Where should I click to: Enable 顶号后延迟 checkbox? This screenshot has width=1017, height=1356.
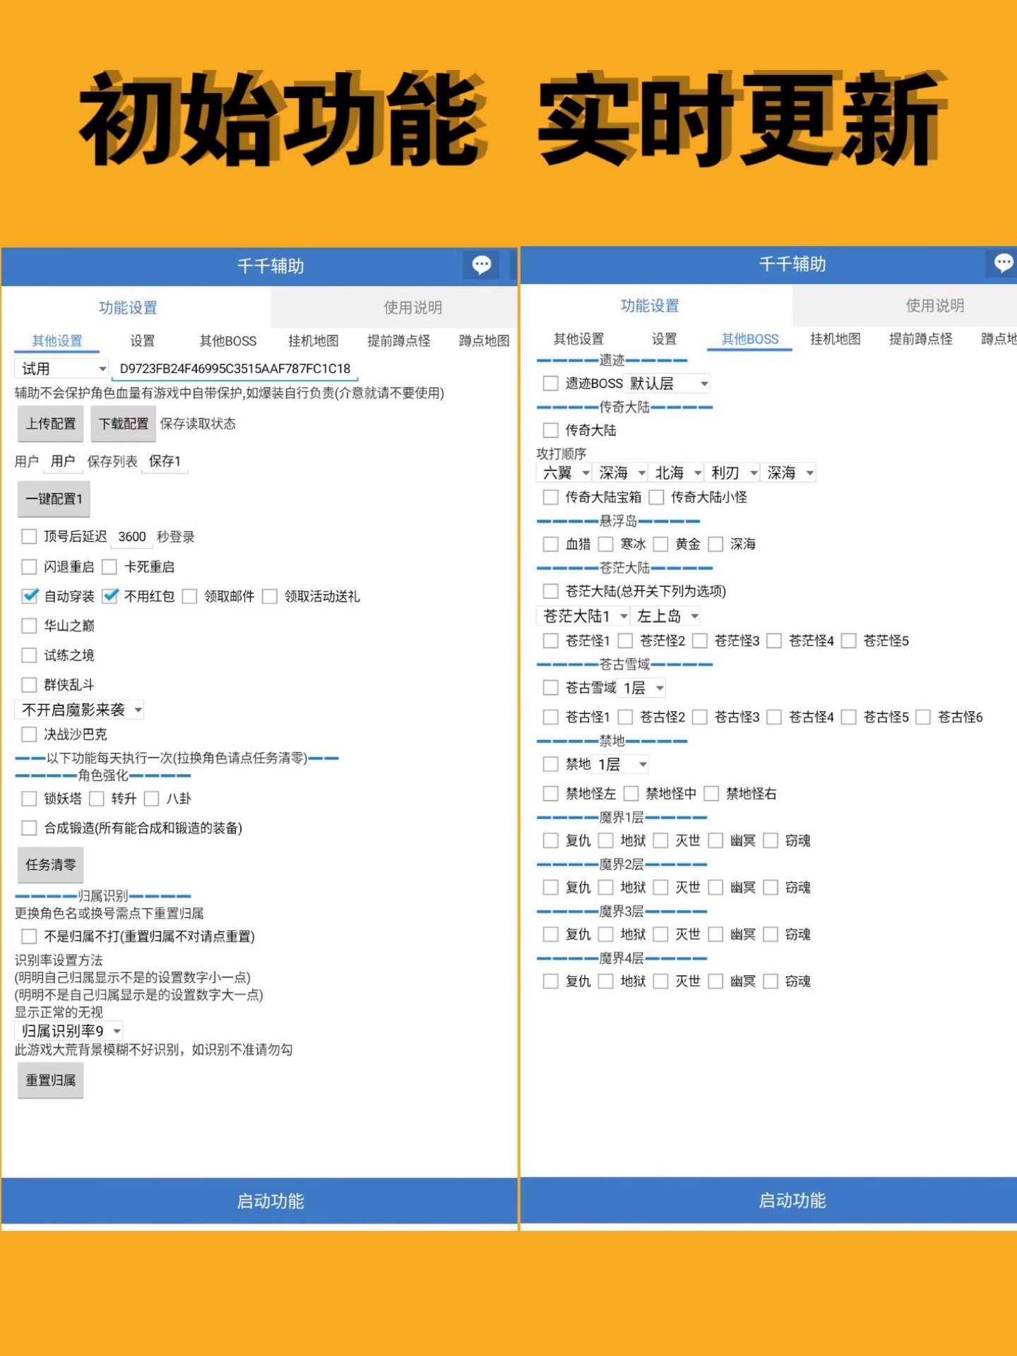tap(29, 537)
